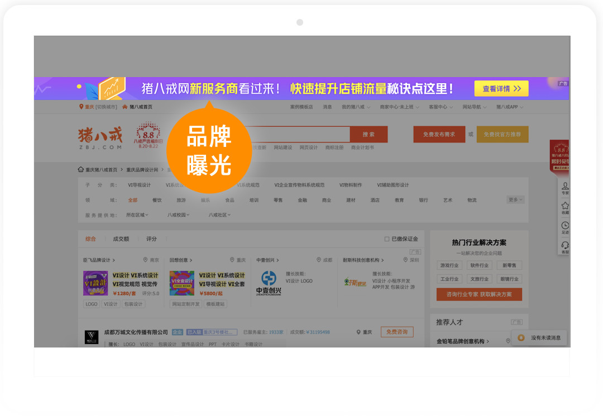
Task: Expand the 商家中心·未上班 dropdown
Action: (x=399, y=107)
